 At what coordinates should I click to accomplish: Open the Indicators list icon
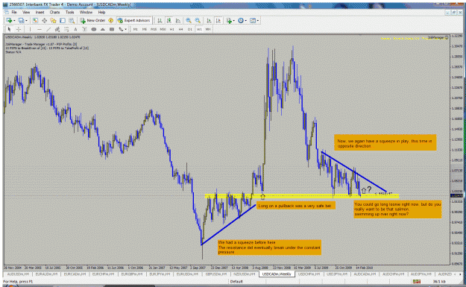click(x=229, y=21)
